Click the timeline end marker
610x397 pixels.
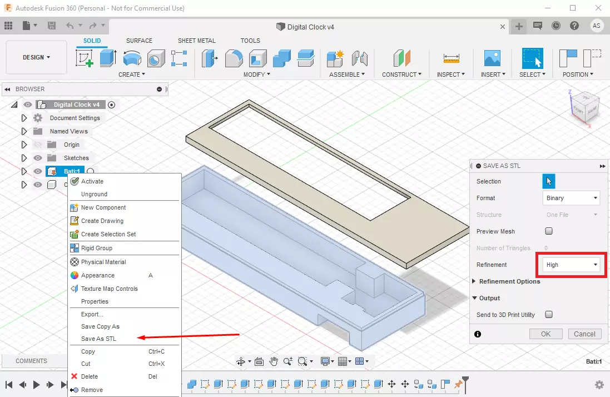tap(465, 385)
